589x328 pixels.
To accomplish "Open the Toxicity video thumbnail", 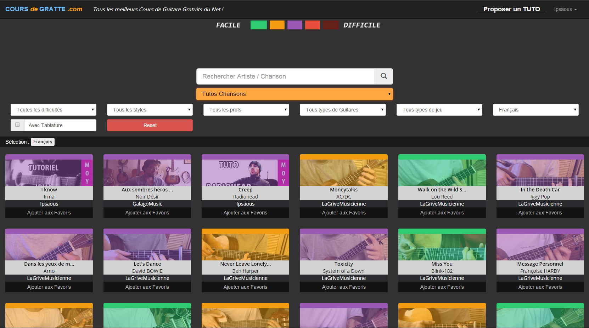I will click(x=344, y=247).
